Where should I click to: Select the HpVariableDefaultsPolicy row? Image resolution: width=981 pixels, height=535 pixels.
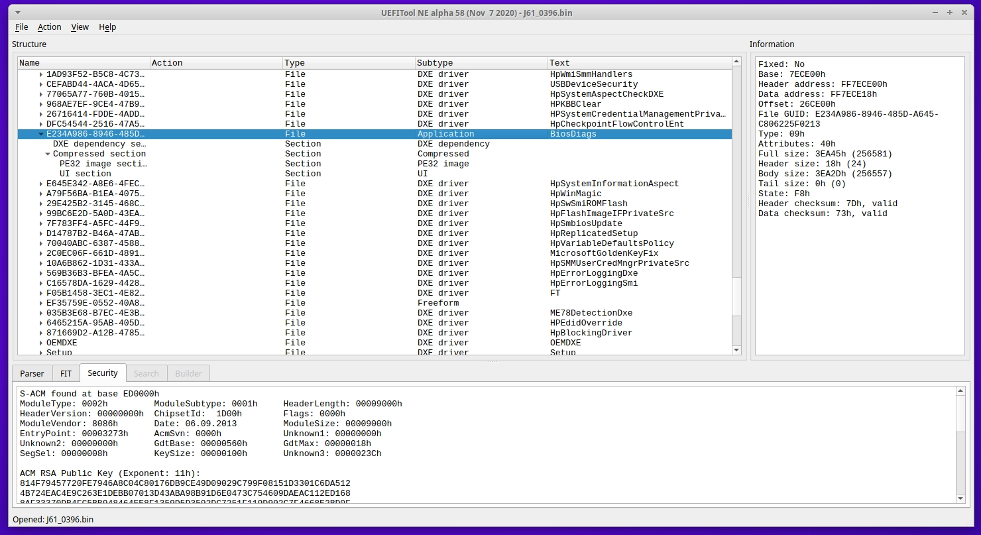[x=375, y=243]
